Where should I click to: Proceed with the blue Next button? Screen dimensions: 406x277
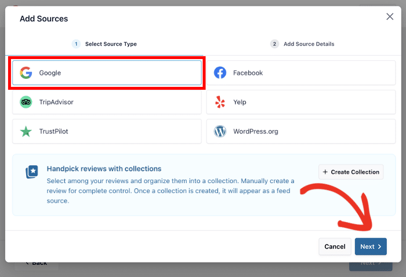pyautogui.click(x=370, y=246)
